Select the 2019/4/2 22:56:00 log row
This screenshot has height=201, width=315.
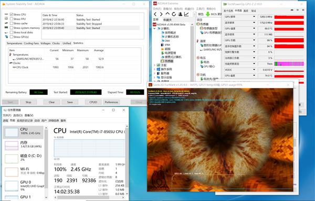[90, 19]
